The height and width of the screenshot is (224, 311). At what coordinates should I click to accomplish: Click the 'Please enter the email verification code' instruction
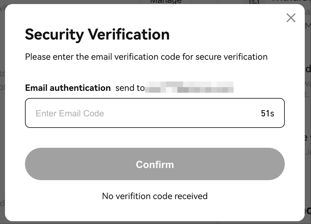146,57
